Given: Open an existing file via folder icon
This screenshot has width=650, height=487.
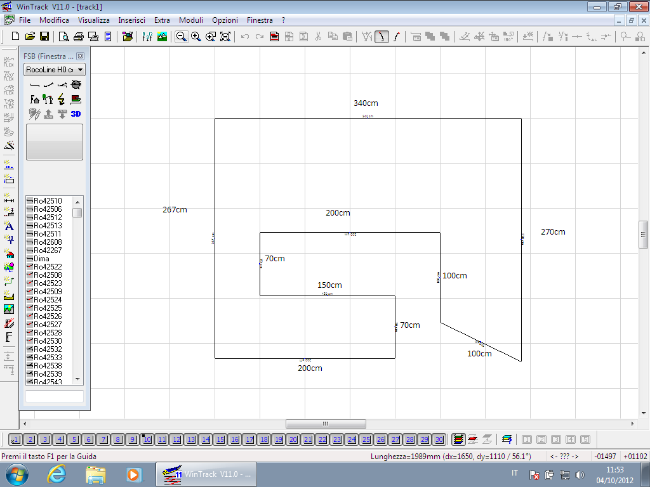Looking at the screenshot, I should 30,36.
